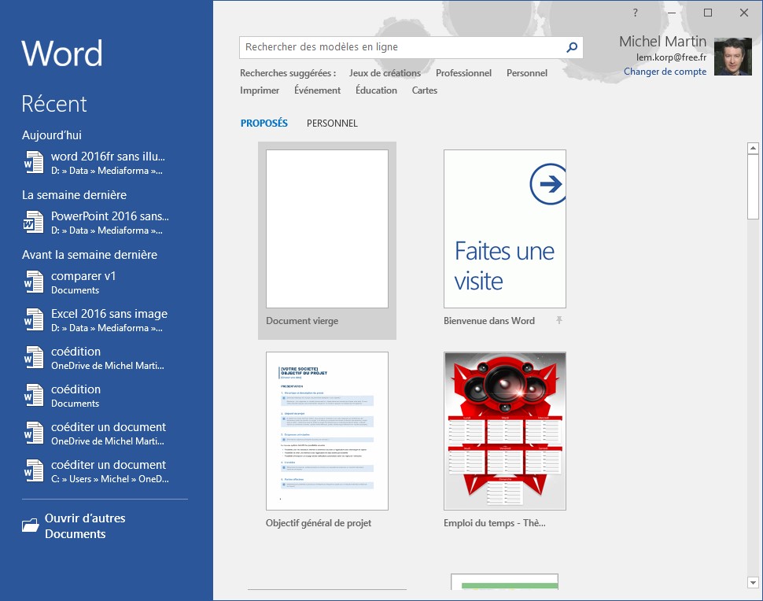This screenshot has width=763, height=601.
Task: Click the Changer de compte link
Action: pos(665,72)
